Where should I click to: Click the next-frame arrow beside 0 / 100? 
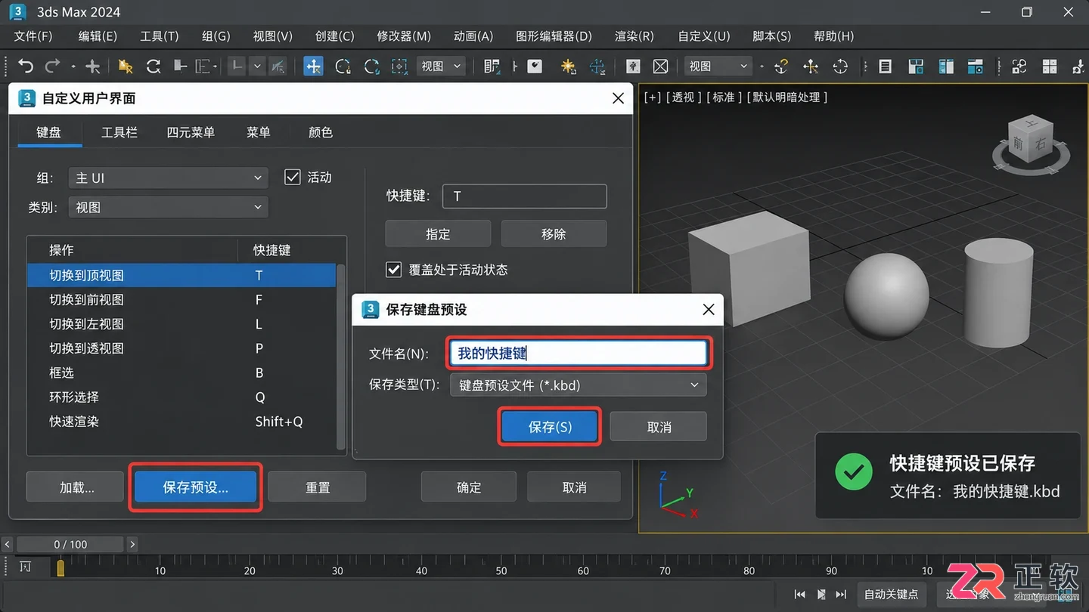[x=132, y=544]
